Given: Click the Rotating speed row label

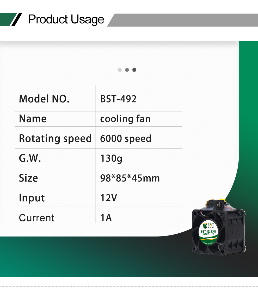Looking at the screenshot, I should pyautogui.click(x=55, y=139).
